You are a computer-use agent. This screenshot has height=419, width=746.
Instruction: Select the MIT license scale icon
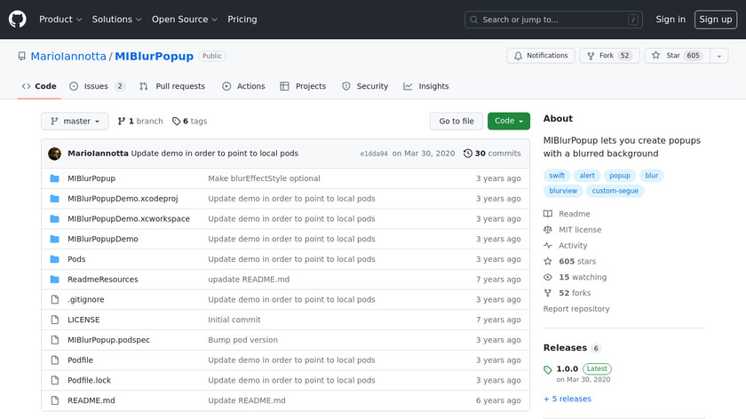[548, 230]
